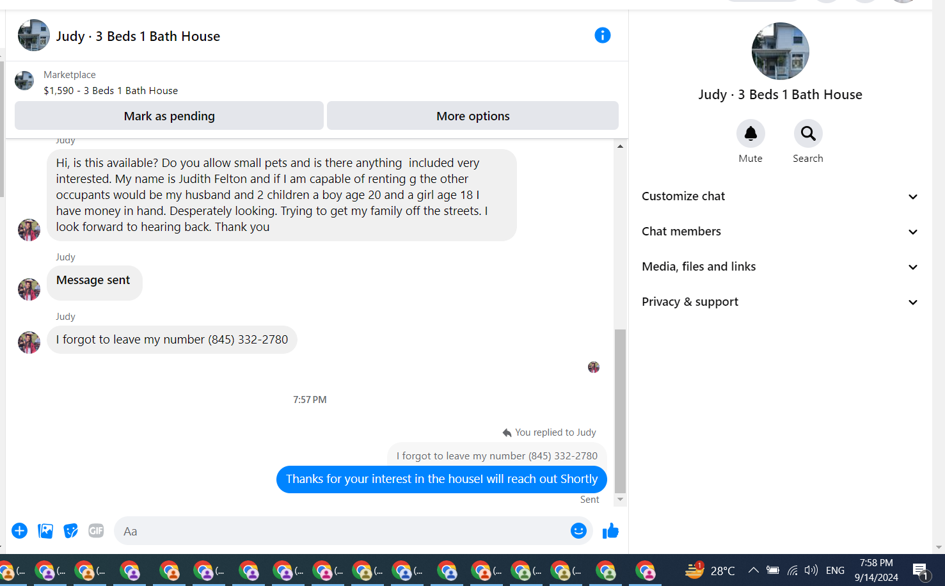Image resolution: width=945 pixels, height=586 pixels.
Task: Expand Privacy & support section
Action: click(x=780, y=302)
